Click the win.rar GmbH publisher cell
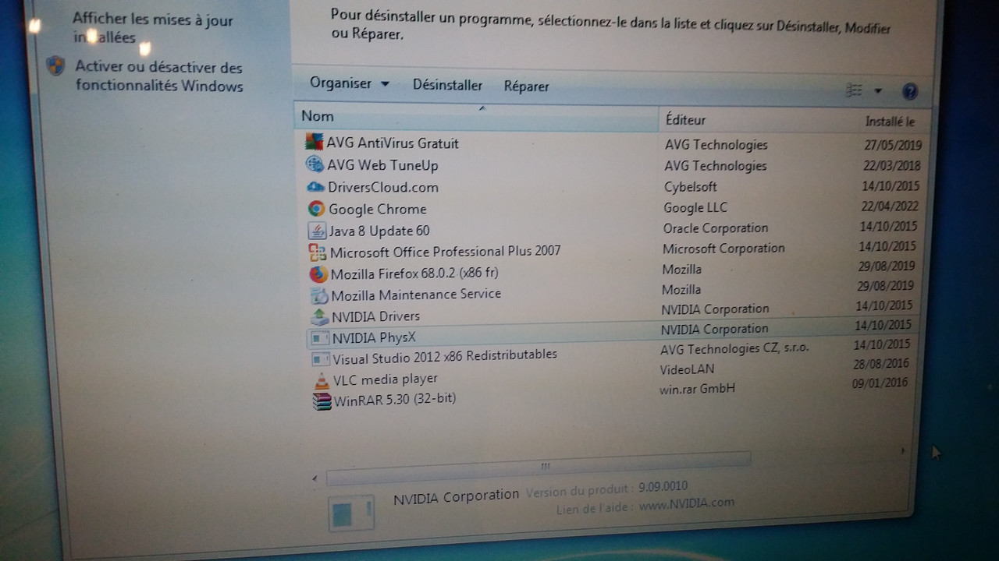 point(697,388)
